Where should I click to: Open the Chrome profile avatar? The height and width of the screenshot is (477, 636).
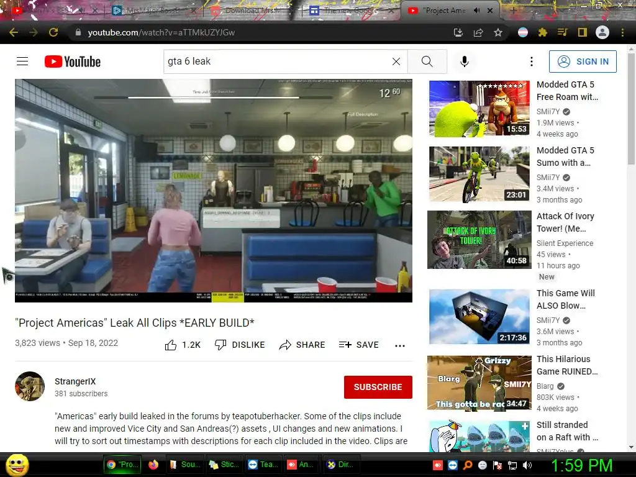pos(602,32)
